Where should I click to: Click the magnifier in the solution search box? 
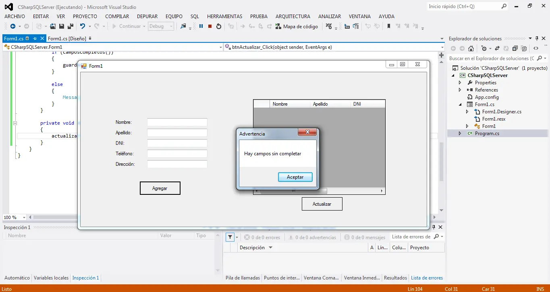(540, 58)
